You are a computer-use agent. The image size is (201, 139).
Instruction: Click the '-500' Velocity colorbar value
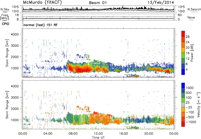tap(190, 117)
